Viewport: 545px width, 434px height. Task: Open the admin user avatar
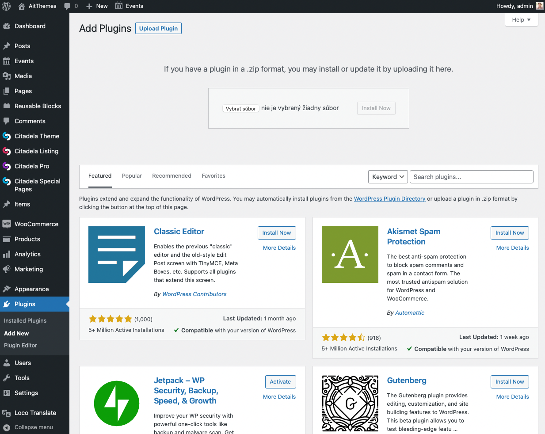click(x=540, y=6)
